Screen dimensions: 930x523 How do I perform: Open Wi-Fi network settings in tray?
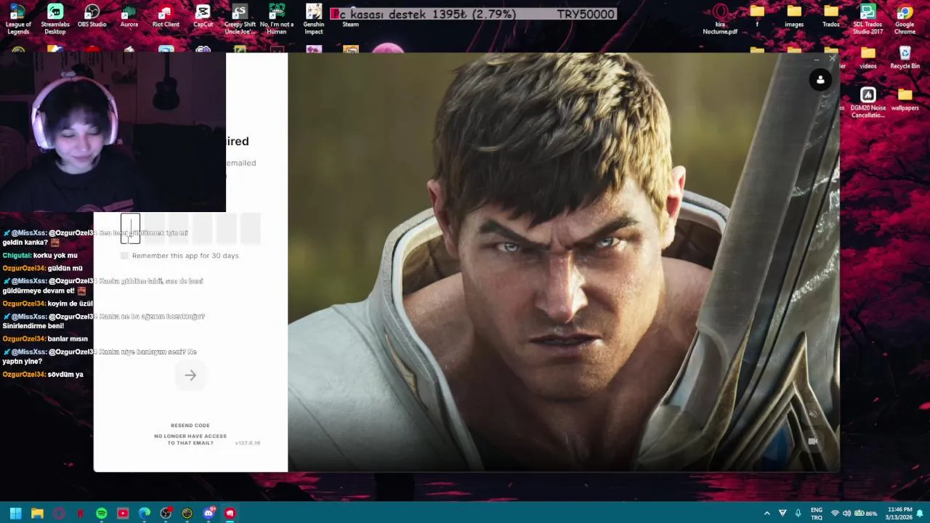tap(835, 514)
